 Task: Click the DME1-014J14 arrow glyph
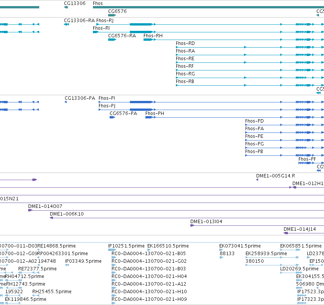[286, 233]
